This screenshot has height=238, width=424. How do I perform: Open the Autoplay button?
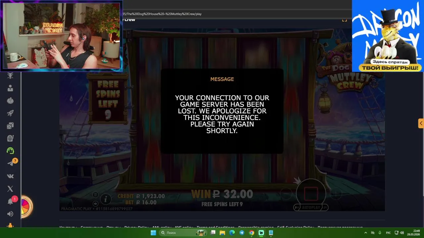[x=311, y=208]
